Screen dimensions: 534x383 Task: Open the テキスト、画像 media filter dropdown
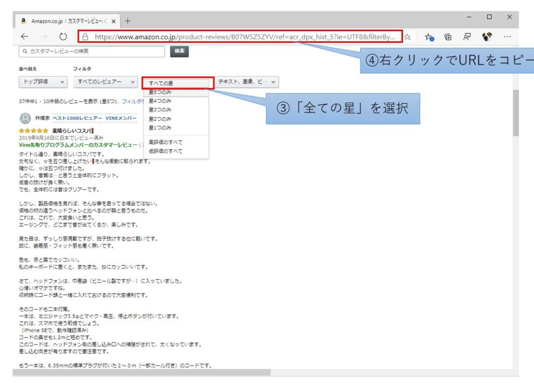coord(247,82)
